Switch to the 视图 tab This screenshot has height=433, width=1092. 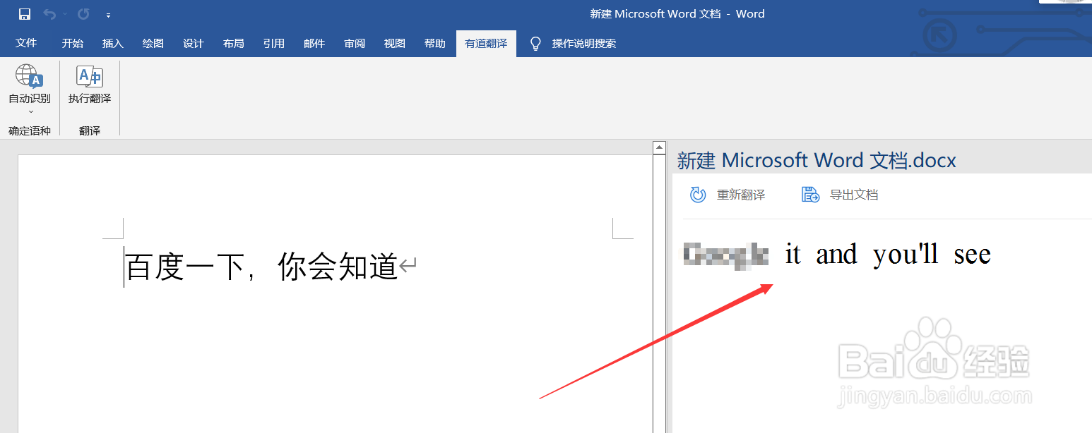395,43
